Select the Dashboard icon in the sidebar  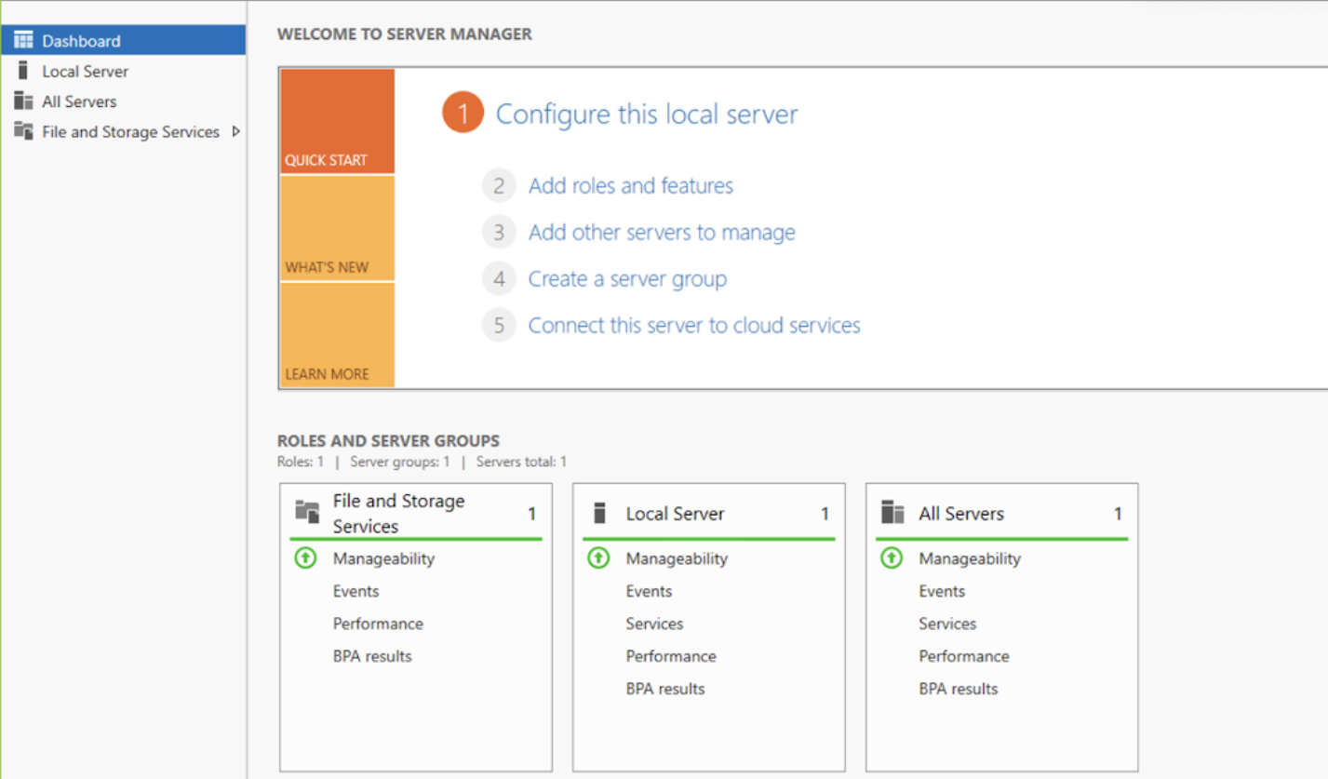[23, 40]
